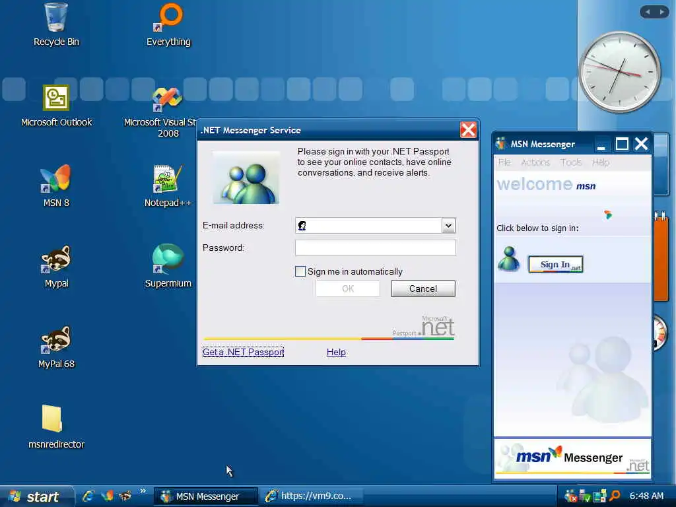
Task: Click the Microsoft Passport .net logo
Action: (x=423, y=326)
